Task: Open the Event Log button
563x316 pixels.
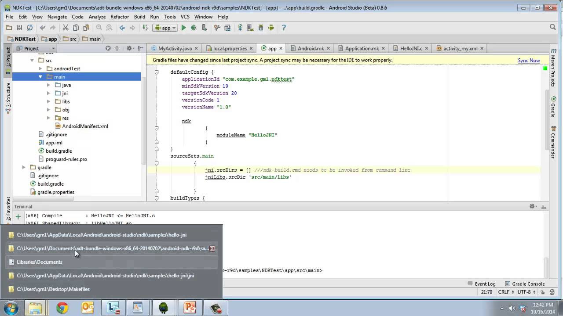Action: (482, 284)
